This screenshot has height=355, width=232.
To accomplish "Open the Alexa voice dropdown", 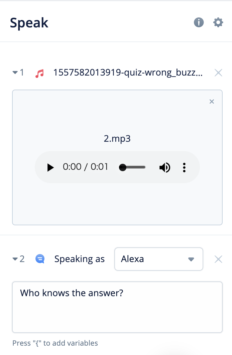I will [x=158, y=259].
